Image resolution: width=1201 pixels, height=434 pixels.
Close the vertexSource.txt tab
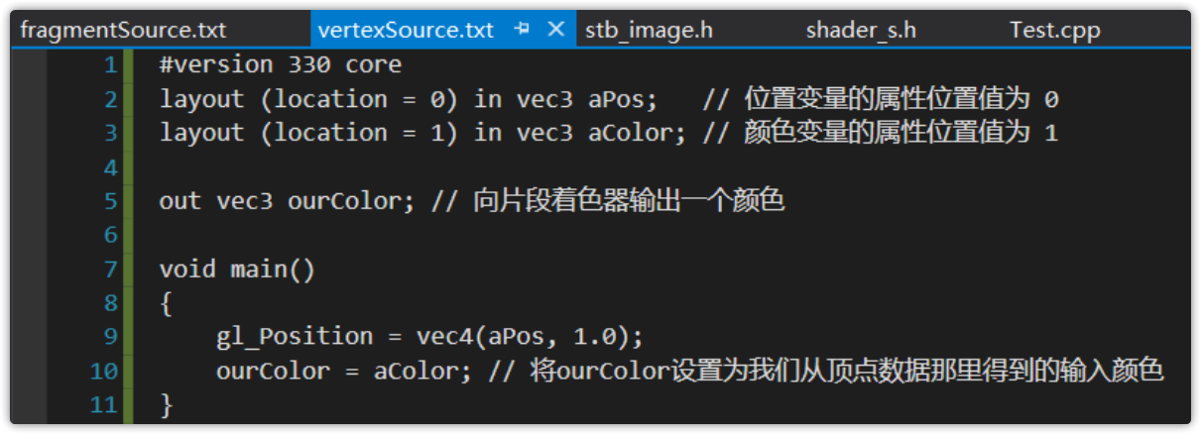click(555, 30)
